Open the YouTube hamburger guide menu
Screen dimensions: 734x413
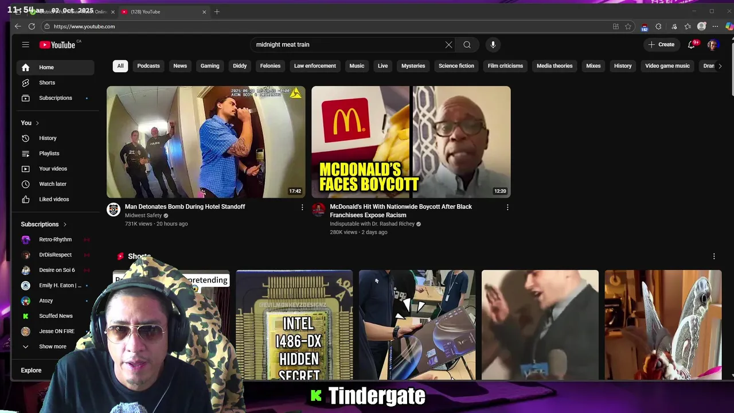tap(25, 45)
